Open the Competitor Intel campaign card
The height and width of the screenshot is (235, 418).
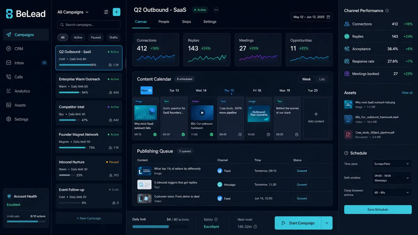tap(89, 113)
